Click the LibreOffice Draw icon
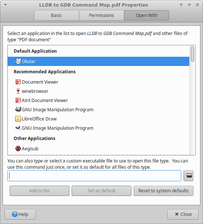 click(x=18, y=119)
